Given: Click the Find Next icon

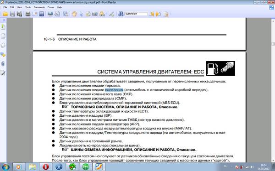Looking at the screenshot, I should 158,14.
